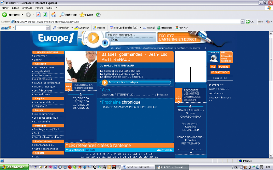The image size is (273, 170).
Task: Open the Outils menu
Action: pyautogui.click(x=49, y=8)
